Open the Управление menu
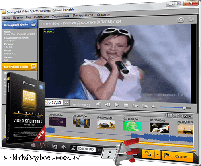This screenshot has width=201, height=166. tap(61, 16)
